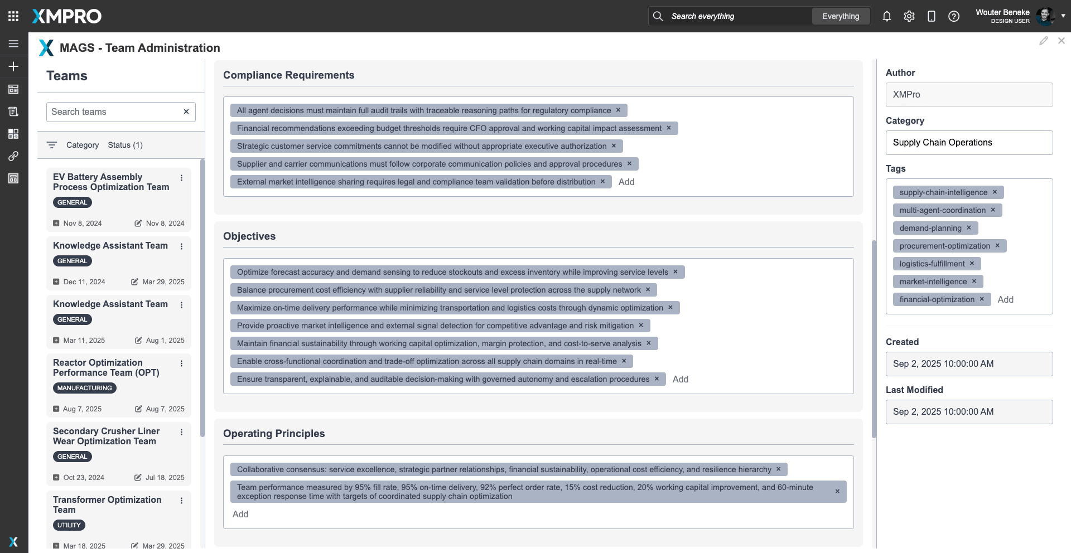Click the notifications bell icon
1071x553 pixels.
click(x=886, y=16)
